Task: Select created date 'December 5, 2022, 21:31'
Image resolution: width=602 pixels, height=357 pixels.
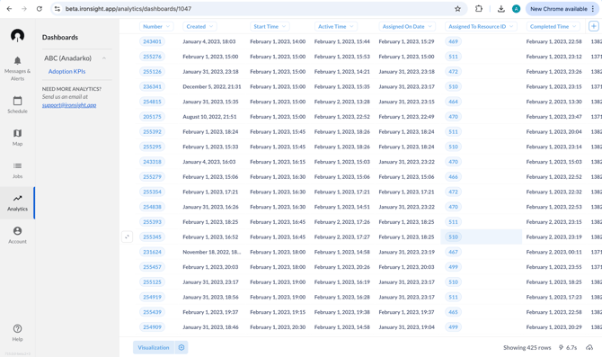Action: pos(212,86)
